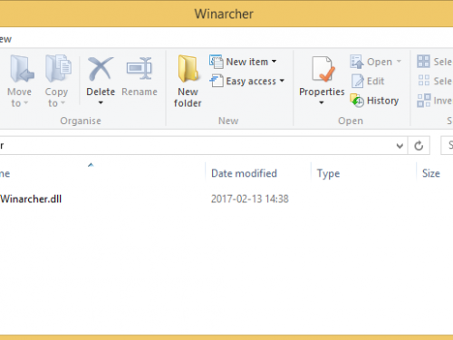
Task: Click the History button label
Action: (382, 101)
